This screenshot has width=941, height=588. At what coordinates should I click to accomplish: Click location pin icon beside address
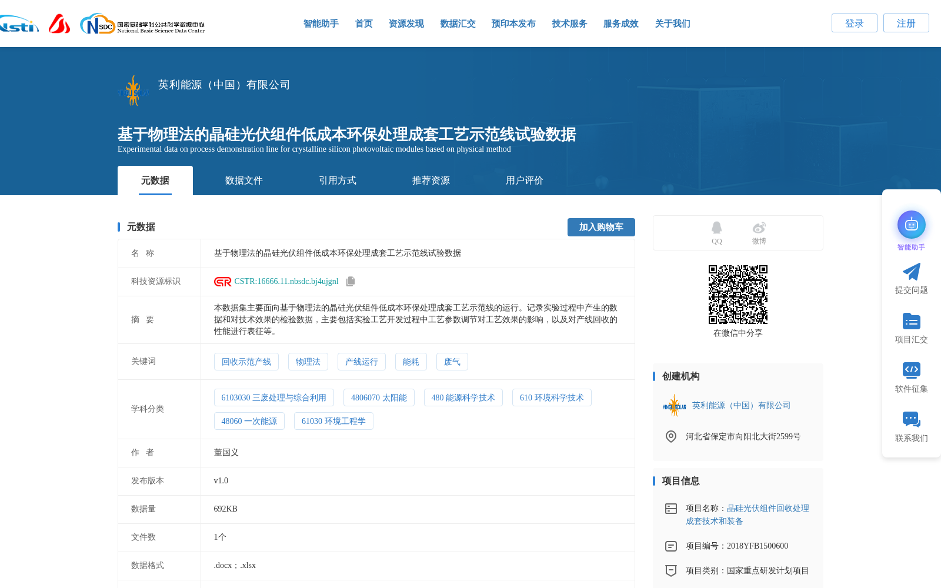[671, 437]
